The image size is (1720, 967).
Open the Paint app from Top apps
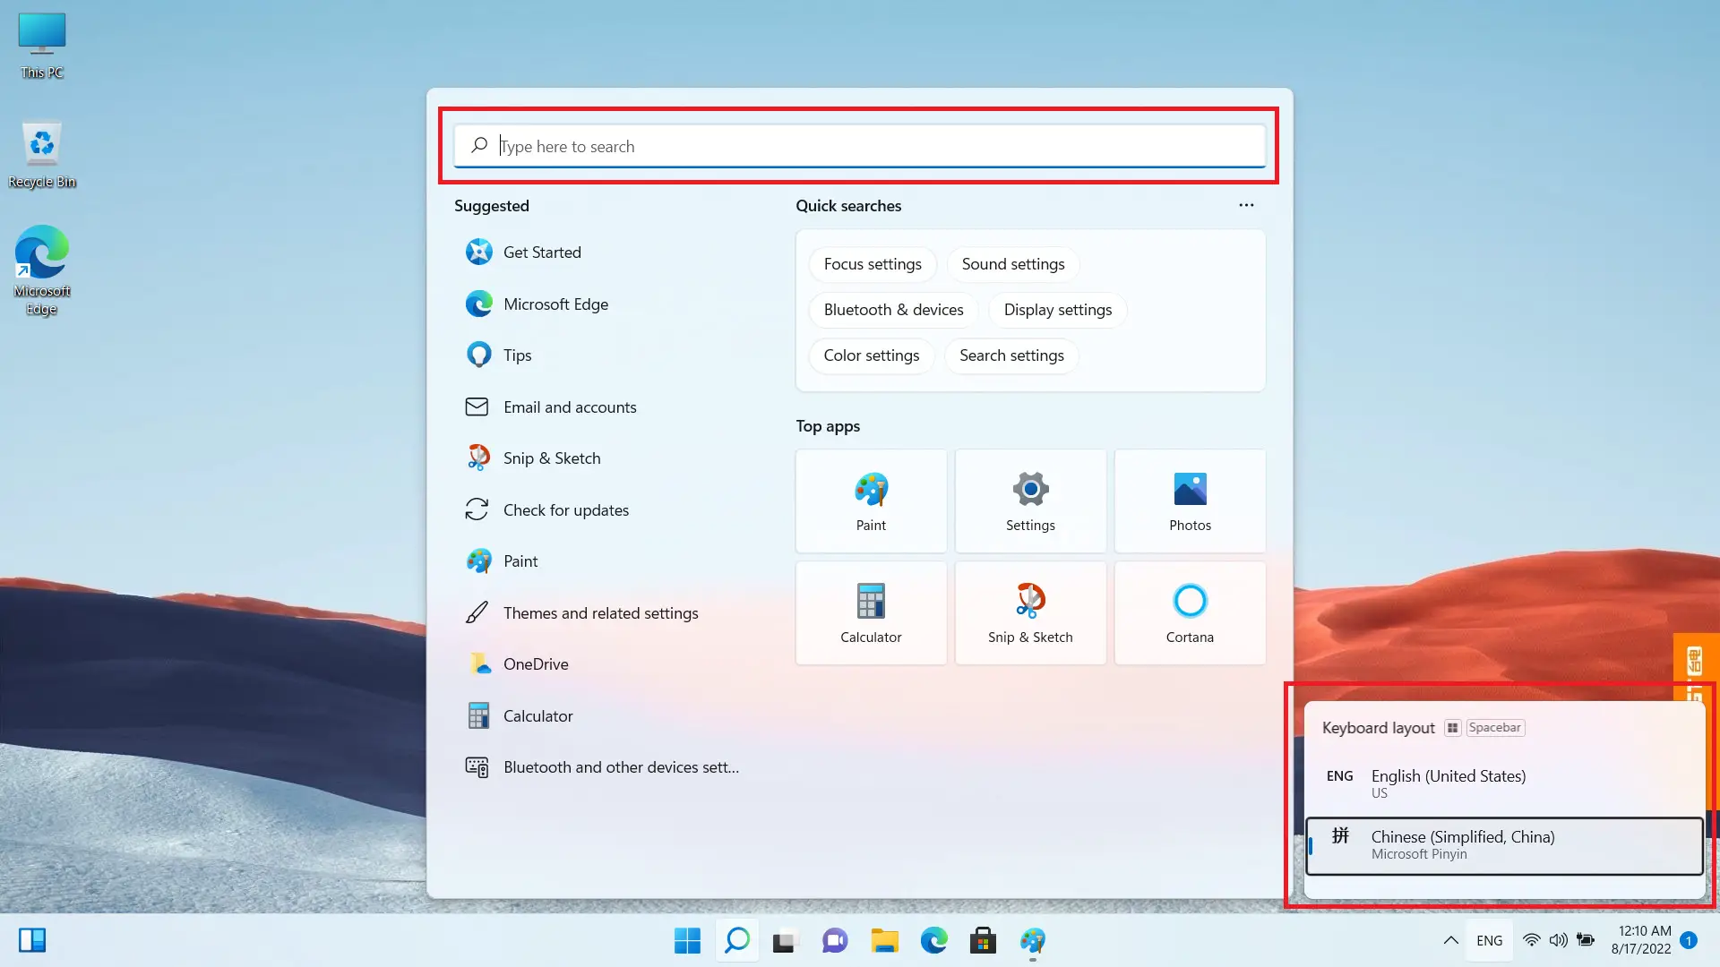[x=870, y=501]
